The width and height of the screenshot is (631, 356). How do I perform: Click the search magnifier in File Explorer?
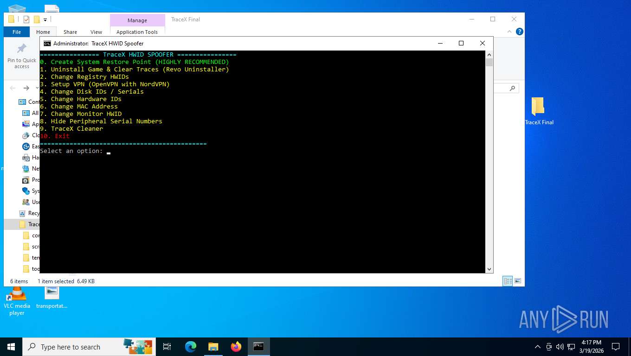pyautogui.click(x=512, y=88)
